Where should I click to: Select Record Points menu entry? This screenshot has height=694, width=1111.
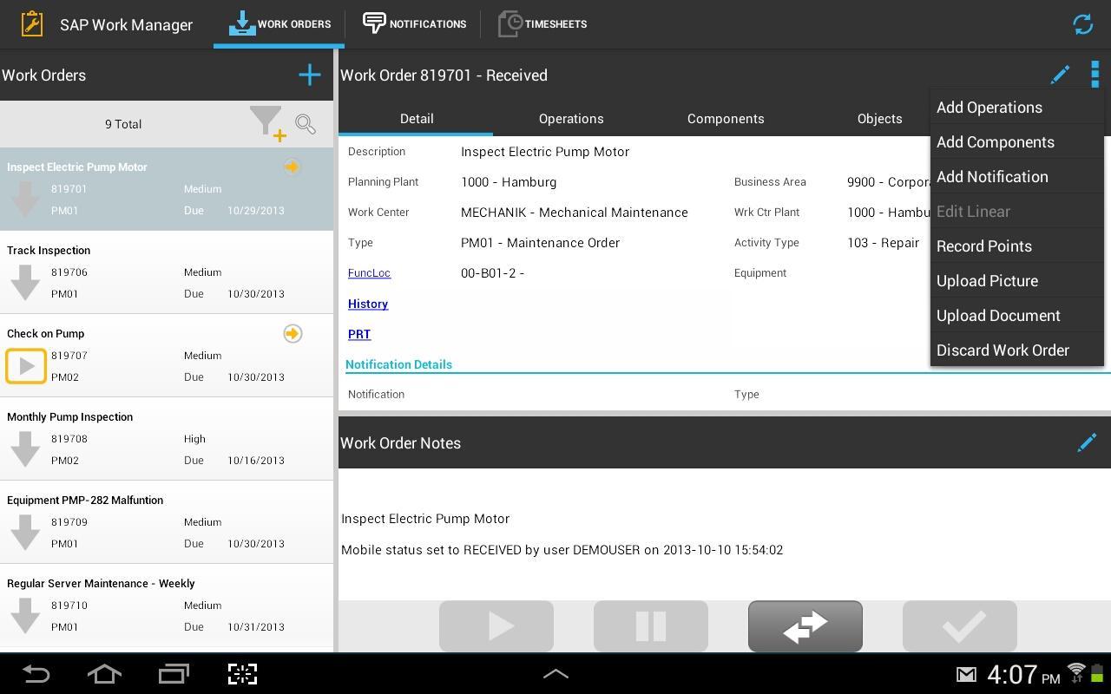click(x=1016, y=246)
